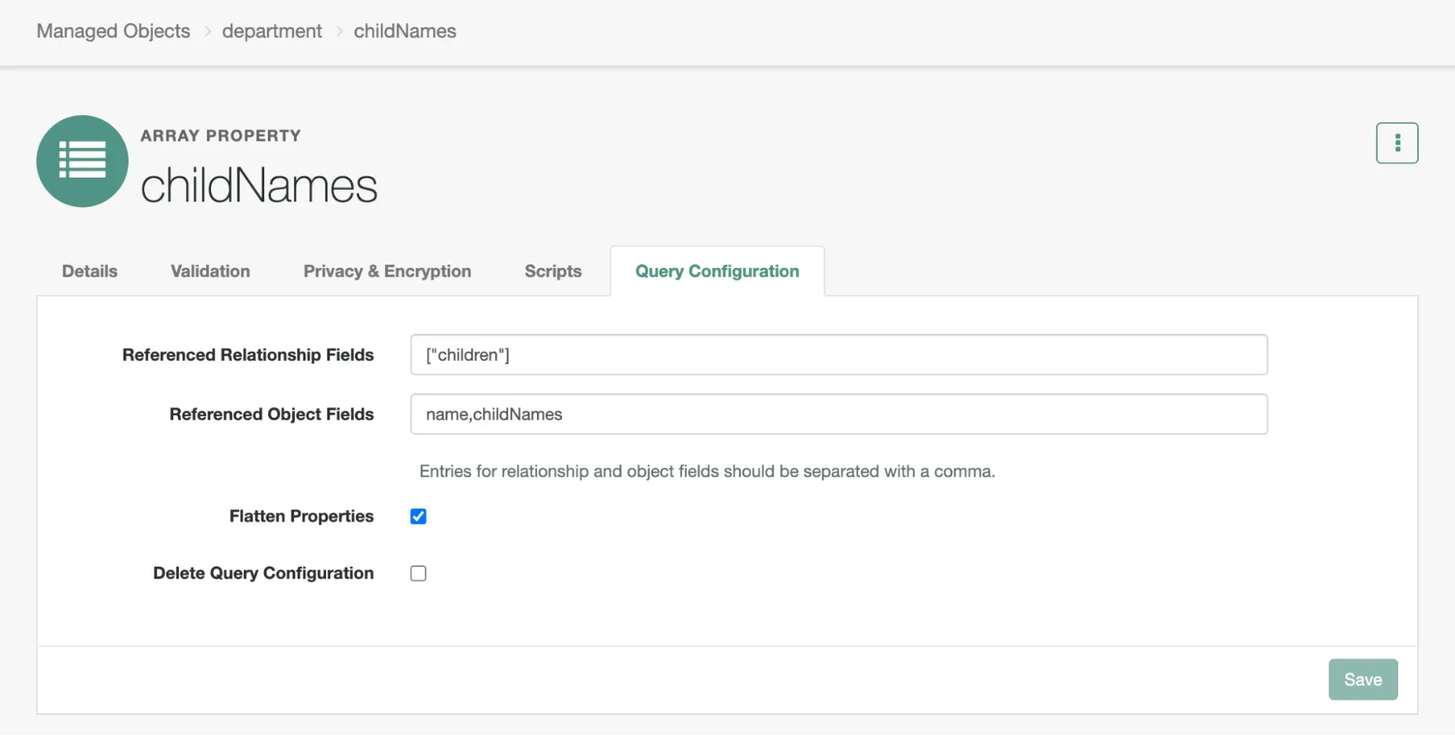Viewport: 1455px width, 735px height.
Task: Uncheck the Flatten Properties checkbox
Action: pos(419,516)
